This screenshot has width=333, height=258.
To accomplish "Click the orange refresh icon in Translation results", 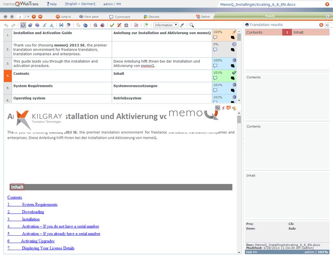I will point(321,25).
